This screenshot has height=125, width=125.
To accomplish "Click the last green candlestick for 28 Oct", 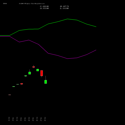I will pos(45,82).
